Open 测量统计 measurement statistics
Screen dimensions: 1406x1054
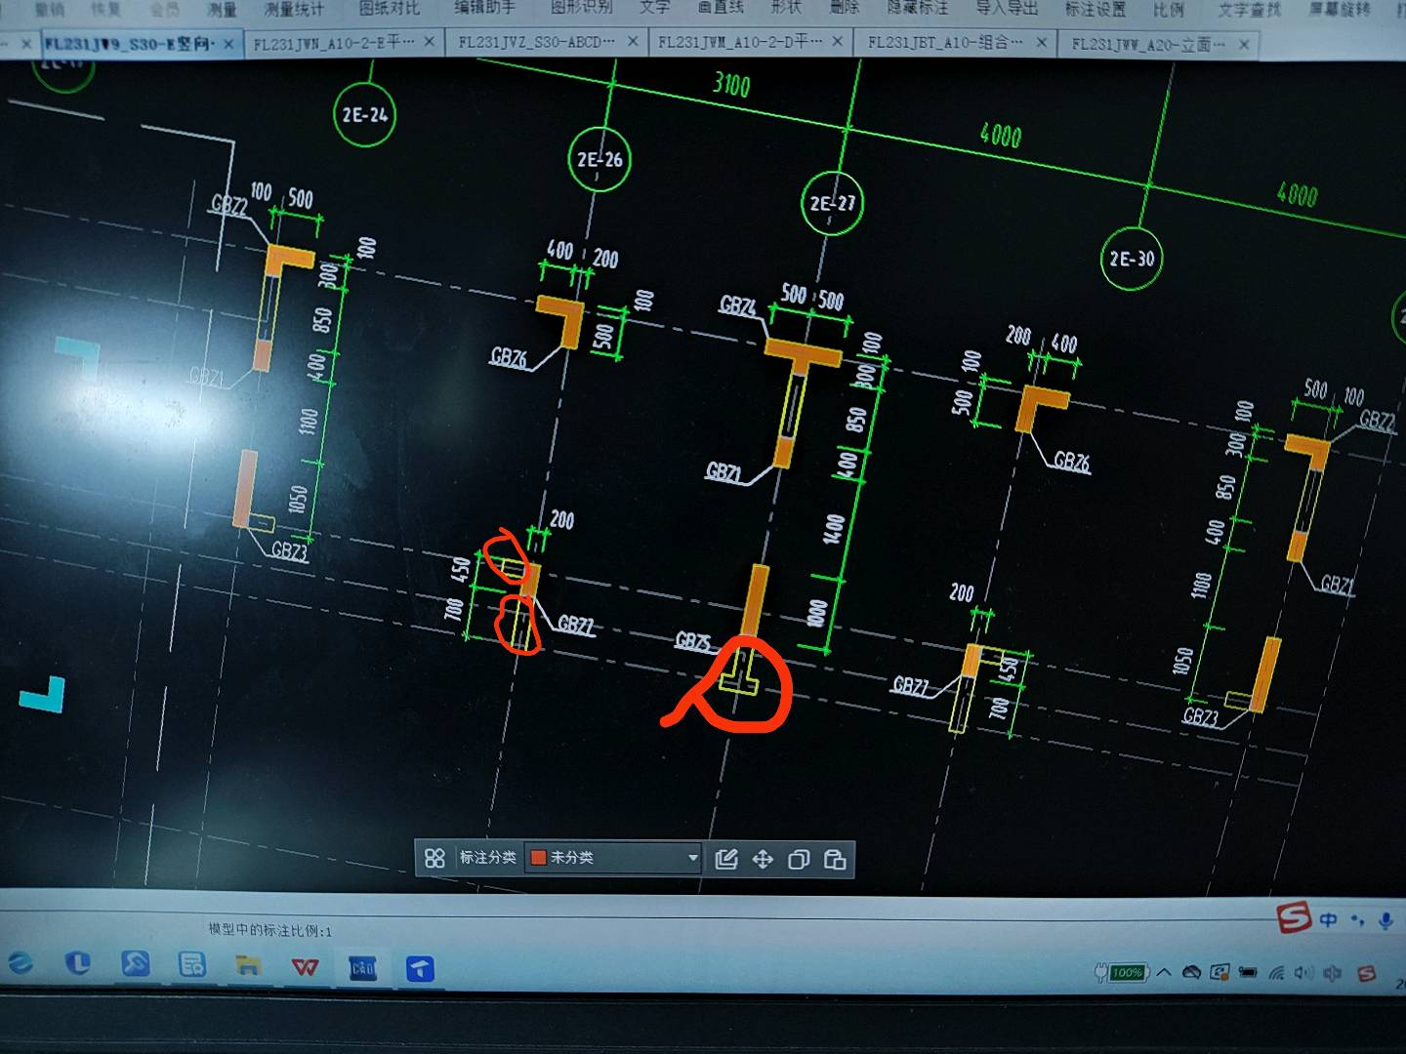click(x=293, y=9)
